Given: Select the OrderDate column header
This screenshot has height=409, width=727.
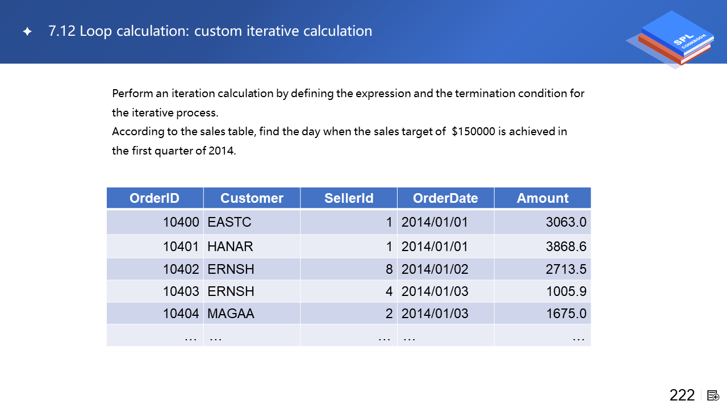Looking at the screenshot, I should tap(445, 198).
